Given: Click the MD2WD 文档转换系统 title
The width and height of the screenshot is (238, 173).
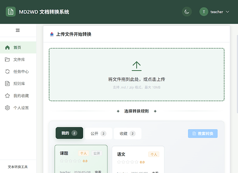Looking at the screenshot, I should 44,12.
